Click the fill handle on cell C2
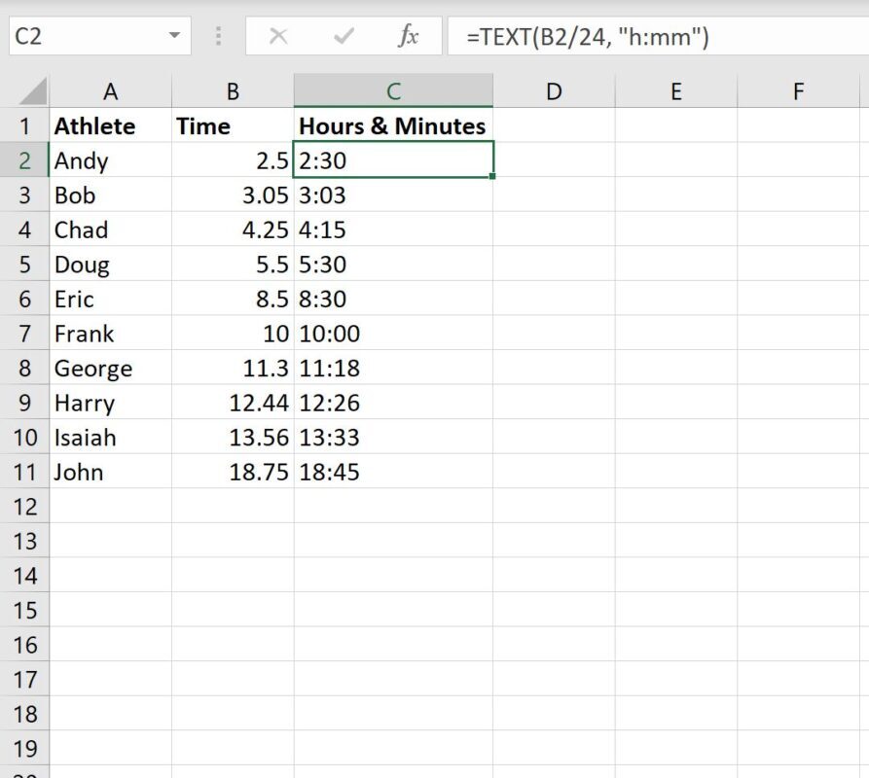The image size is (869, 778). 492,177
